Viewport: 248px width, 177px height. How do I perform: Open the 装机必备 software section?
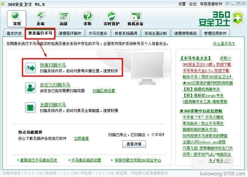coord(135,19)
